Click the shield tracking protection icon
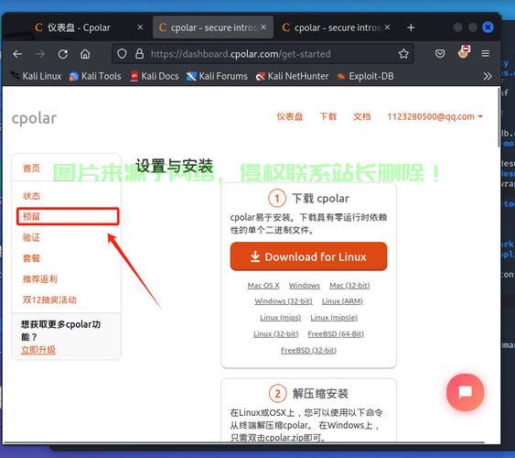Screen dimensions: 515x458 click(122, 54)
